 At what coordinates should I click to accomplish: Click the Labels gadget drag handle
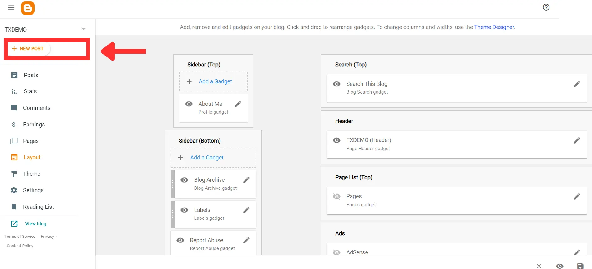[x=173, y=214]
